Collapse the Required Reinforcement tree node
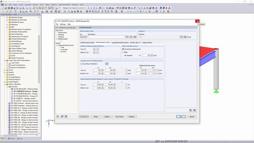Image resolution: width=254 pixels, height=143 pixels. (57, 45)
